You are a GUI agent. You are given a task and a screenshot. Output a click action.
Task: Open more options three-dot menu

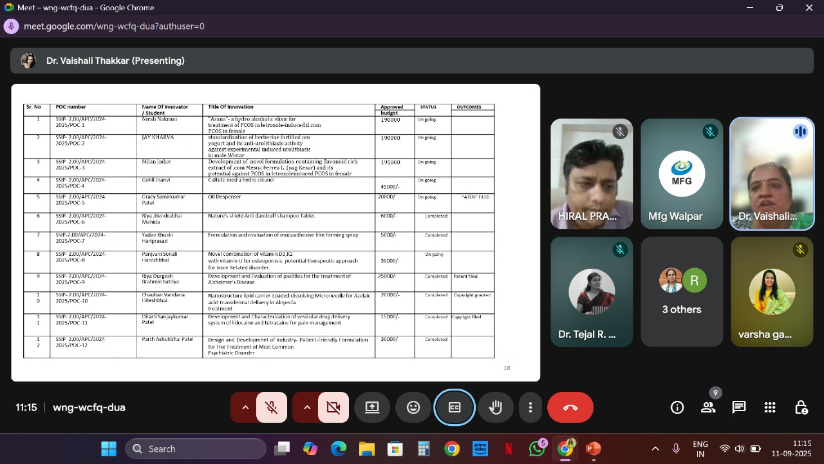tap(530, 407)
